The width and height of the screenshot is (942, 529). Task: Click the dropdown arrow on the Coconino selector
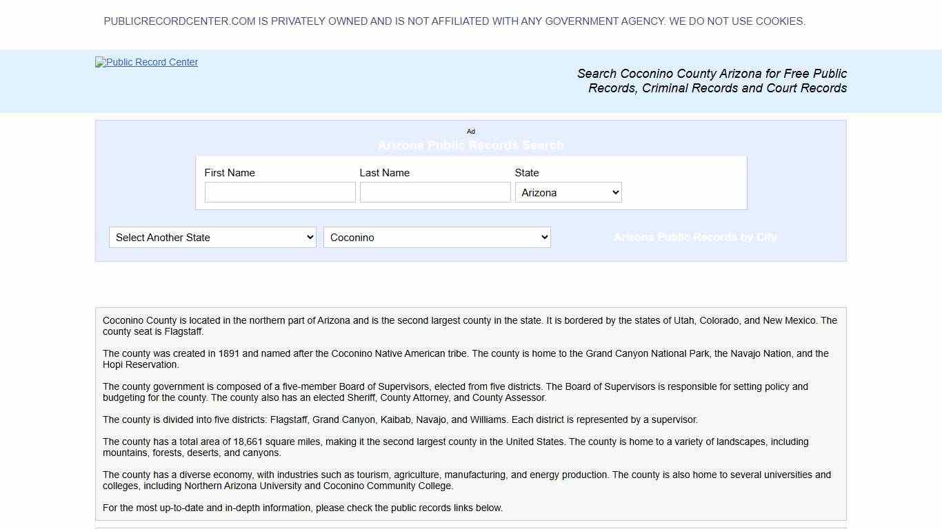coord(544,237)
